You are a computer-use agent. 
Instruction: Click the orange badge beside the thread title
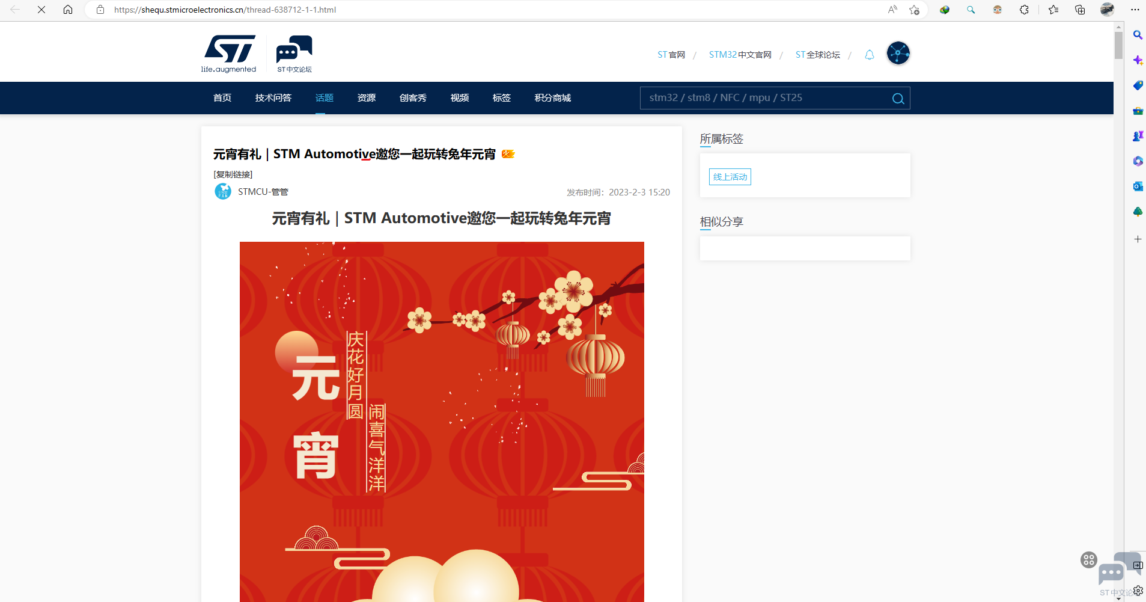tap(508, 154)
